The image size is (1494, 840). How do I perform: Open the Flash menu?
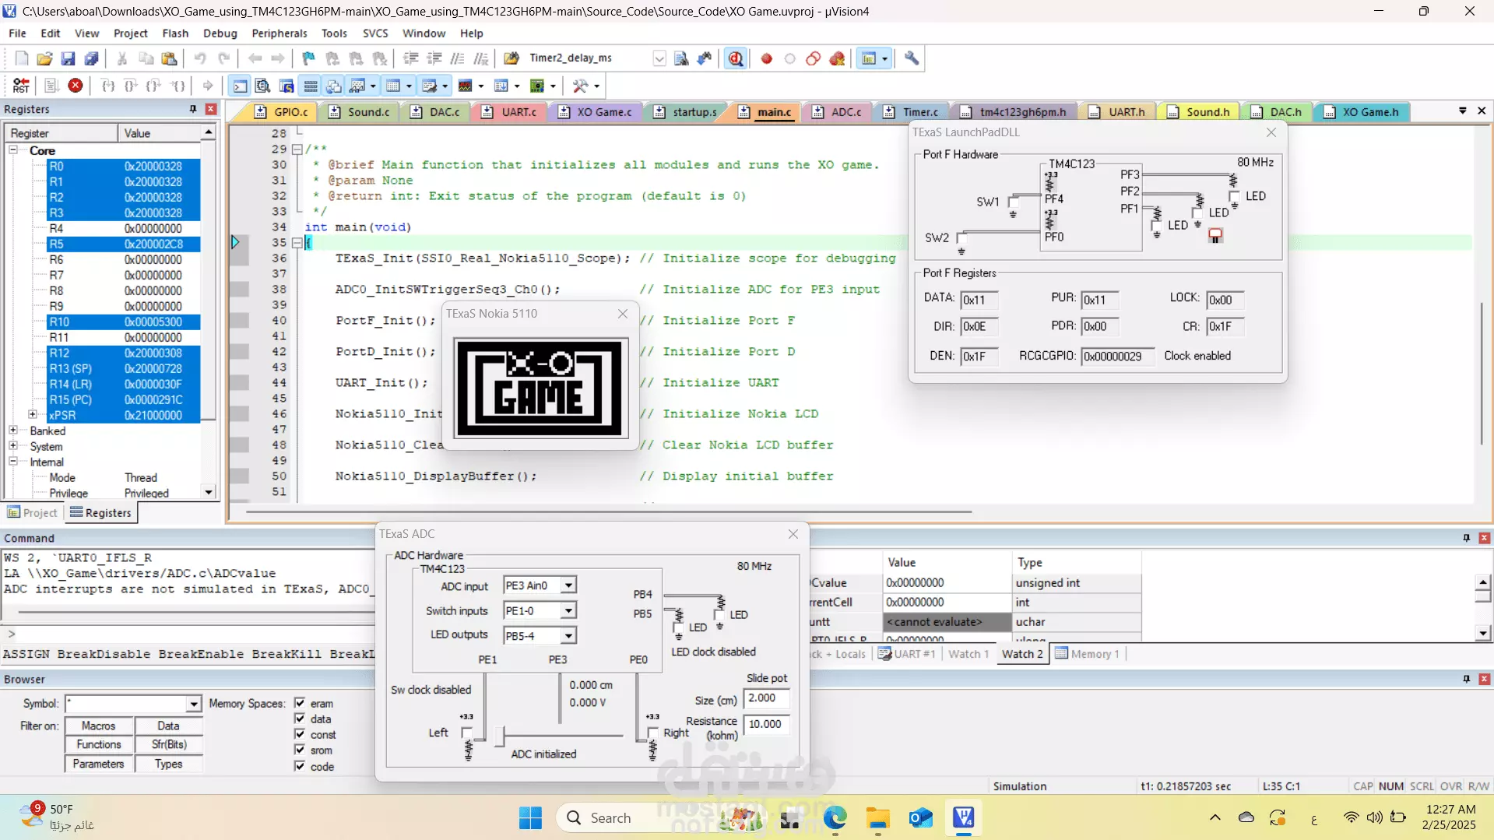click(x=175, y=33)
